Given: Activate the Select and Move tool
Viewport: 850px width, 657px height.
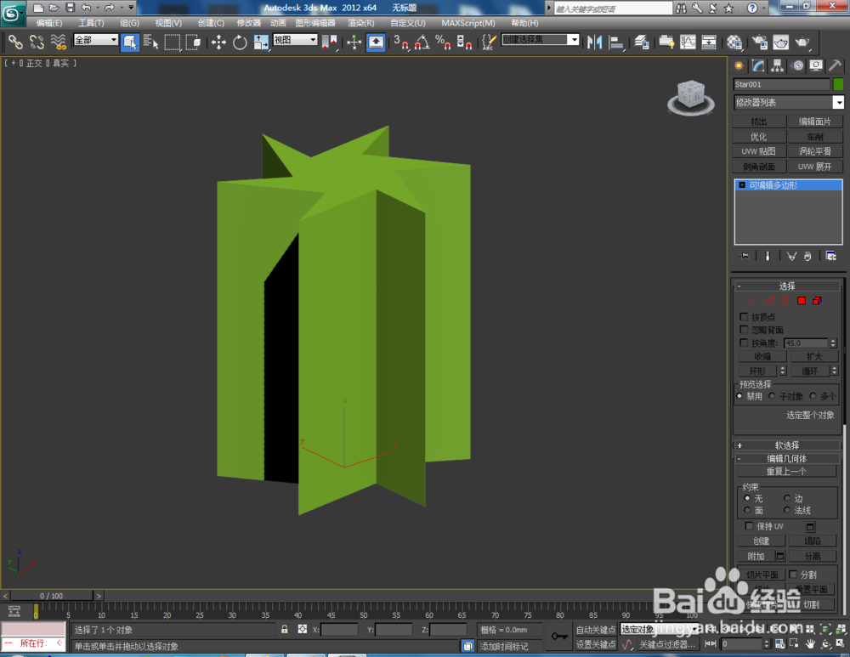Looking at the screenshot, I should pyautogui.click(x=218, y=42).
